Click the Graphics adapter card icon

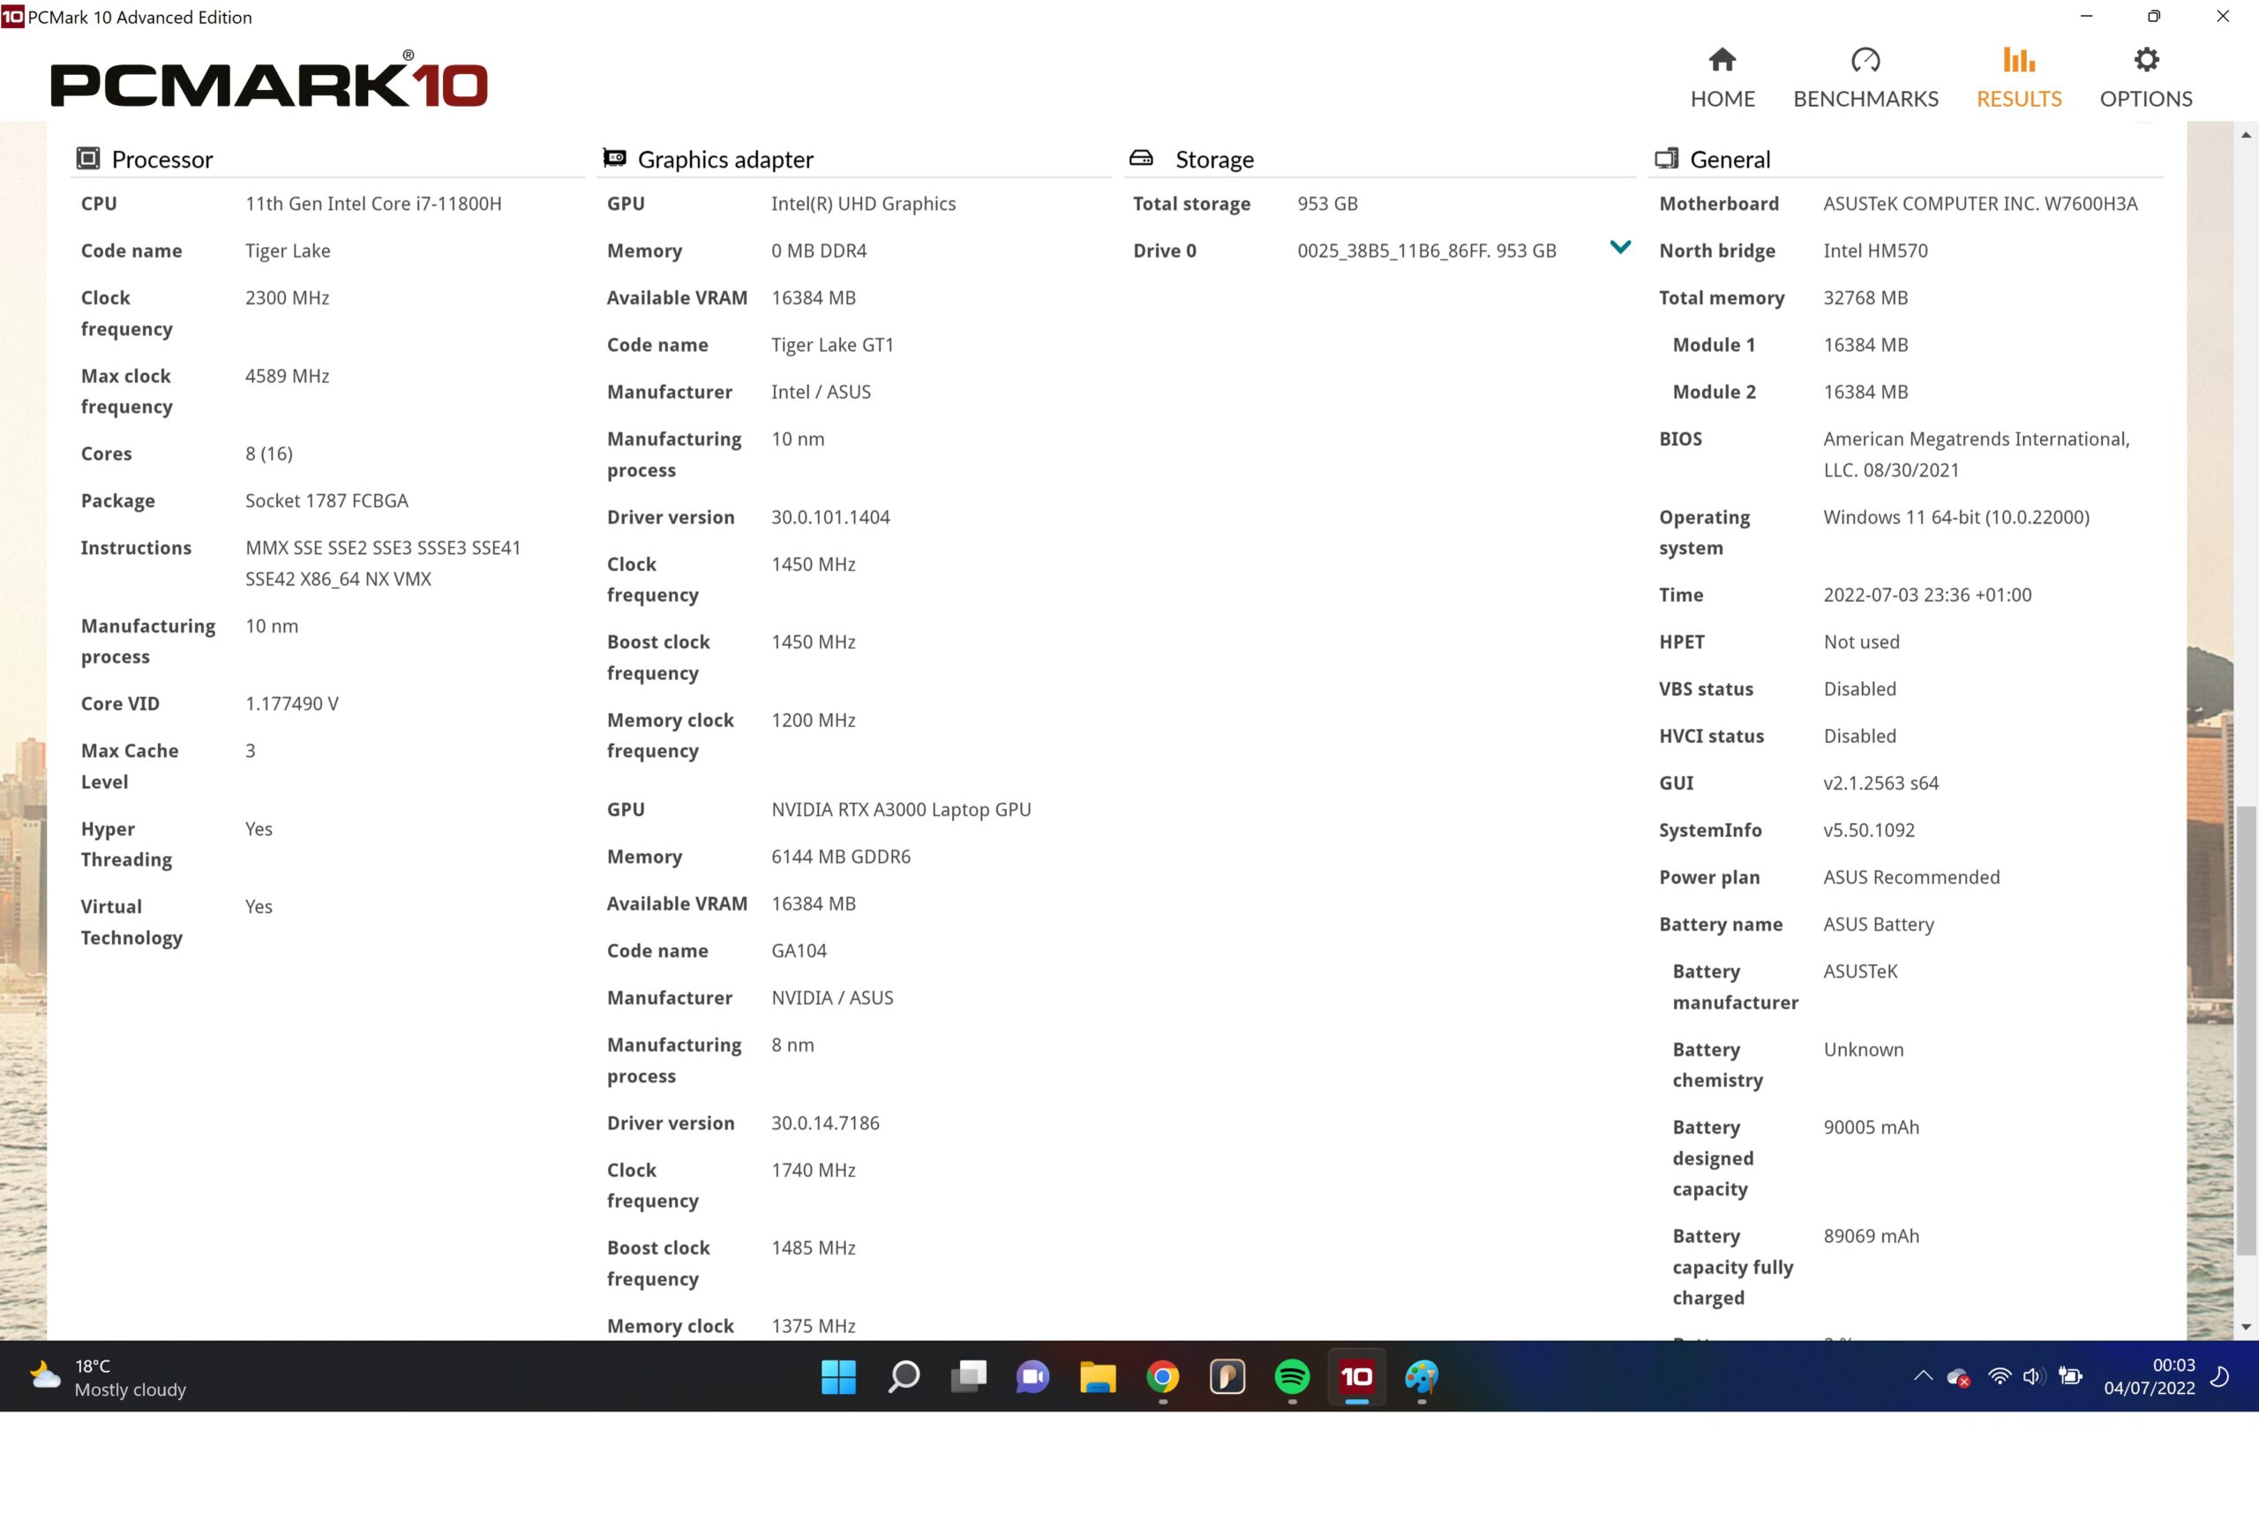click(615, 157)
